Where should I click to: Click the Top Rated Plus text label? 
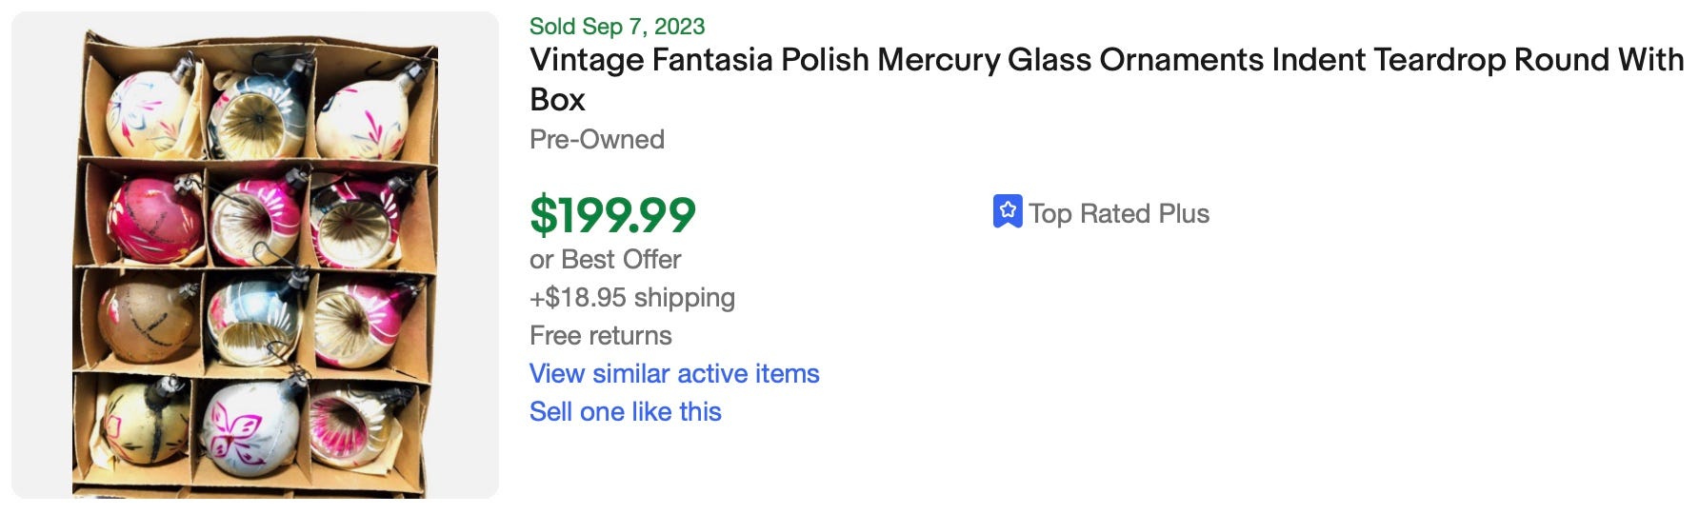(x=1119, y=213)
